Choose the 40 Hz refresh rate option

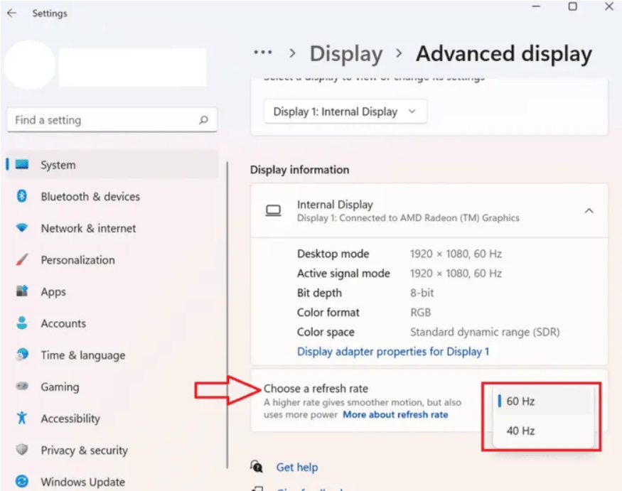(x=521, y=431)
